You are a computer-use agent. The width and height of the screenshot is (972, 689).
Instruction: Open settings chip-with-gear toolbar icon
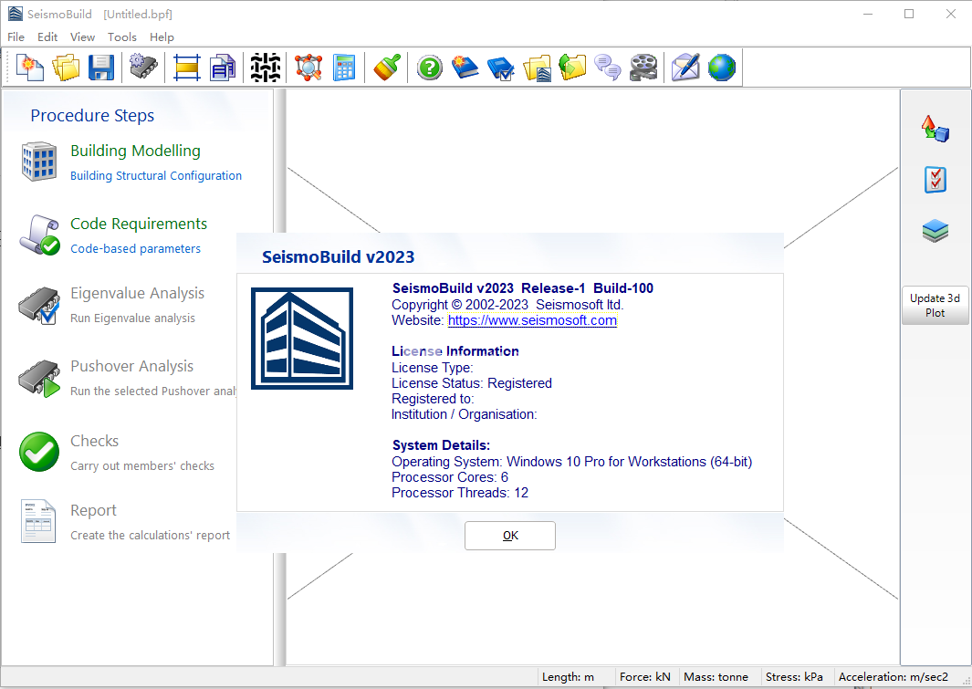(144, 68)
